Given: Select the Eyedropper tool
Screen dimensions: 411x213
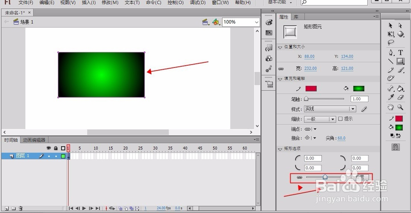Looking at the screenshot, I should point(391,97).
